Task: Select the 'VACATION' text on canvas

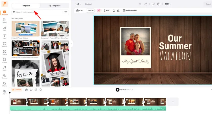Action: pyautogui.click(x=175, y=55)
